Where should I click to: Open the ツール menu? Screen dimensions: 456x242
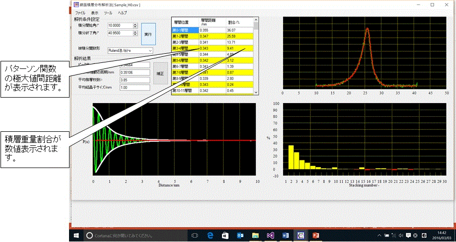point(108,12)
